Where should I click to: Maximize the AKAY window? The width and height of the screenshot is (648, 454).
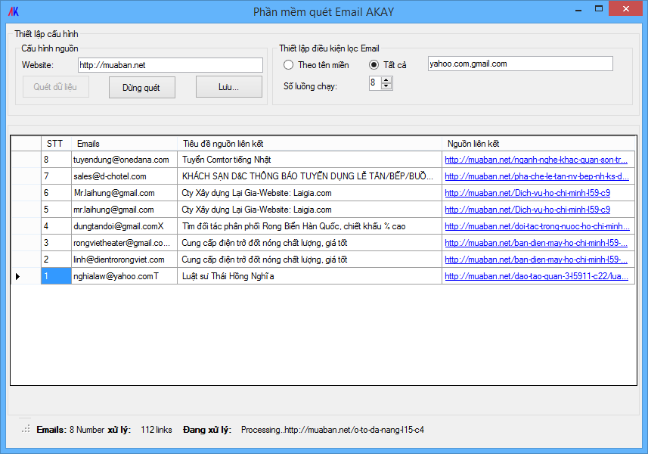coord(599,8)
